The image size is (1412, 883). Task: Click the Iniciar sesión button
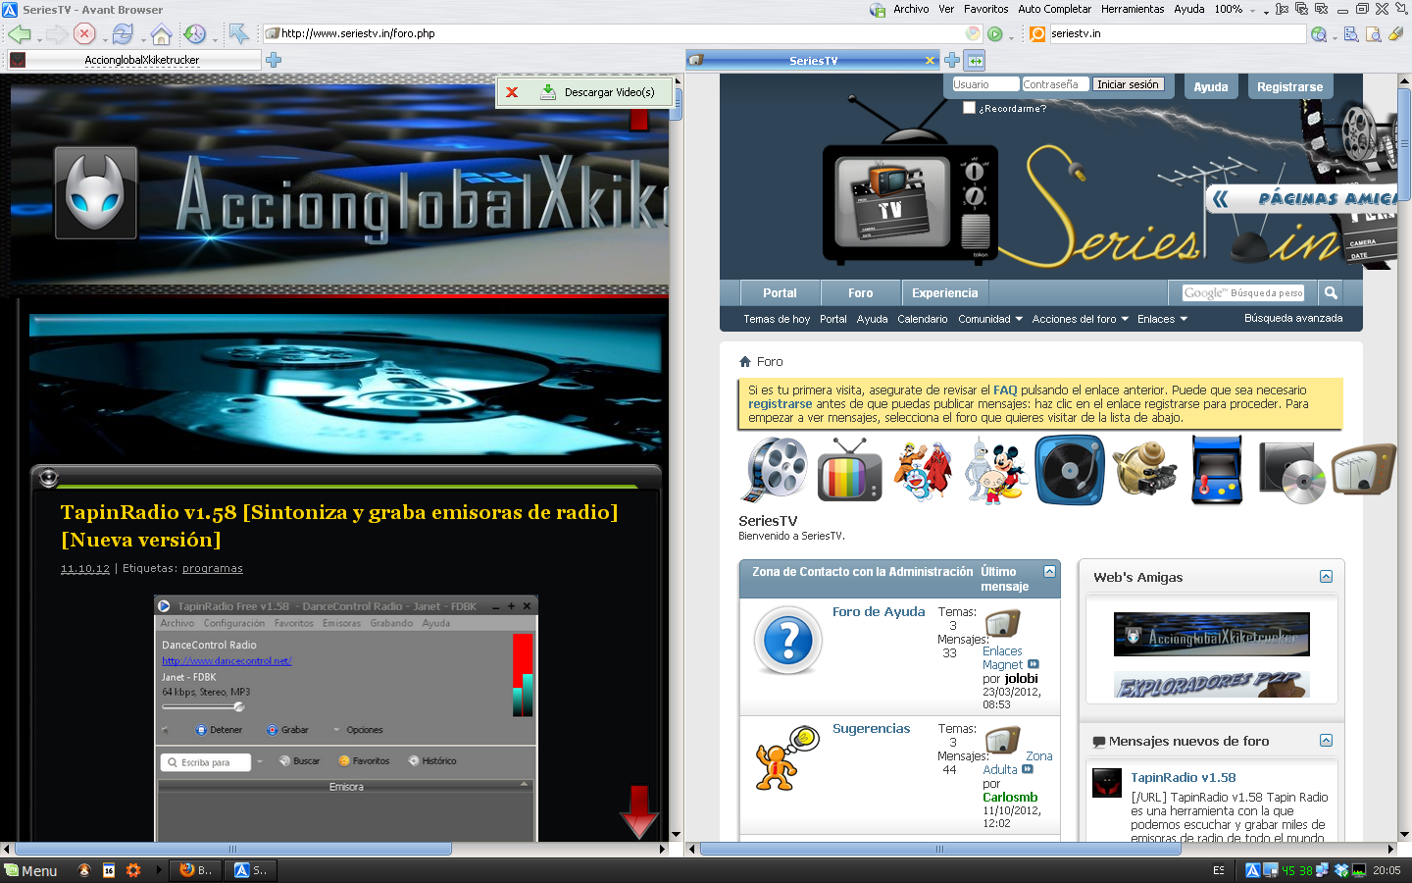(x=1128, y=84)
